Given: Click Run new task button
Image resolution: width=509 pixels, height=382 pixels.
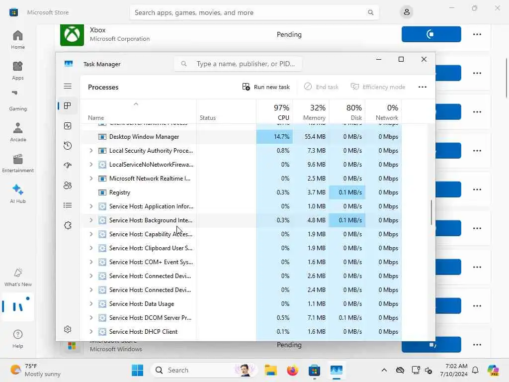Looking at the screenshot, I should (x=266, y=87).
